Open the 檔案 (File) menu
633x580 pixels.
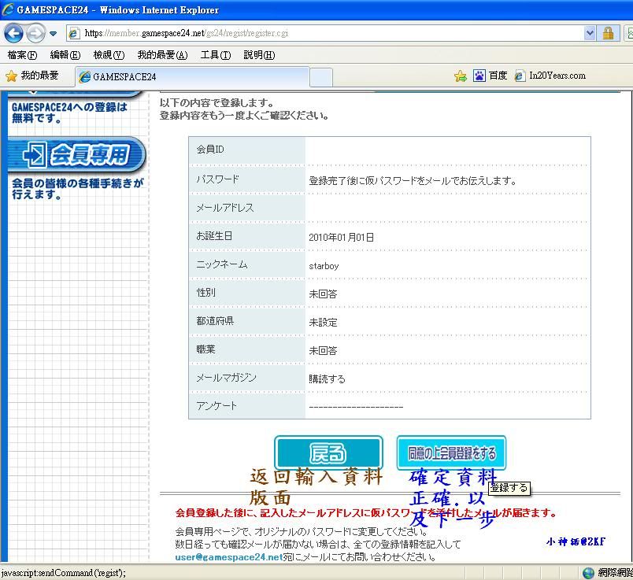[22, 55]
